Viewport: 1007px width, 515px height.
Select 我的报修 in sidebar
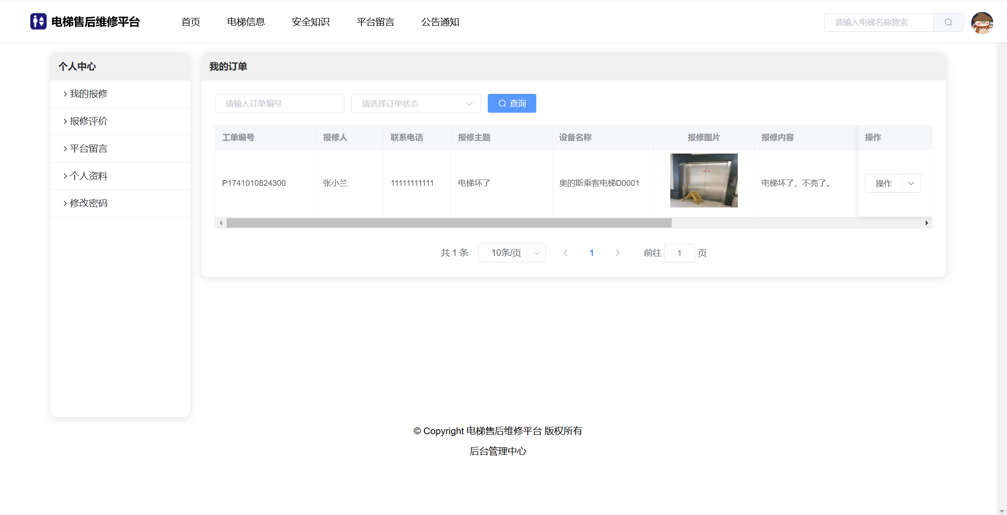coord(89,94)
